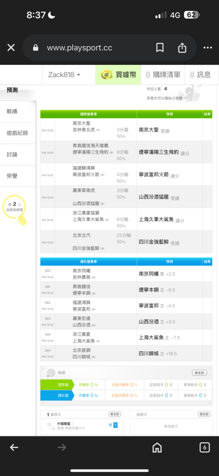Click the 買噱幣 button
Screen dimensions: 219x476
[118, 75]
